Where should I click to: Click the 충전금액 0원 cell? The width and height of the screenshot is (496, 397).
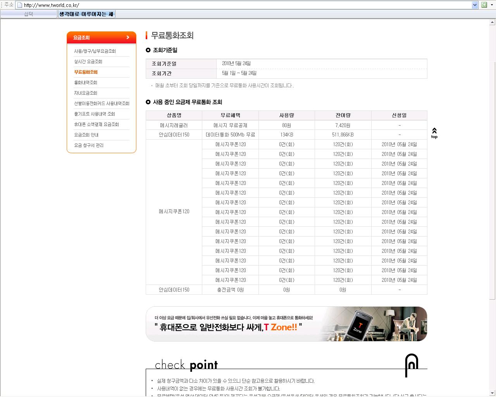pyautogui.click(x=230, y=290)
